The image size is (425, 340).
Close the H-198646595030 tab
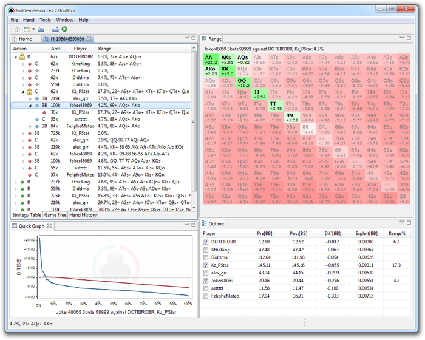(89, 39)
